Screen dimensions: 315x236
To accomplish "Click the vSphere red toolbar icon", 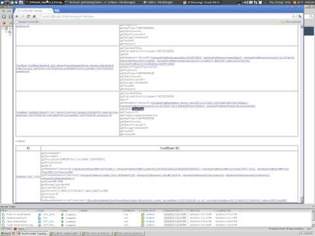I will pyautogui.click(x=4, y=23).
